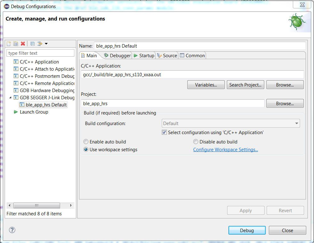The height and width of the screenshot is (243, 314).
Task: Click the tree horizontal scrollbar thumb
Action: pyautogui.click(x=37, y=205)
